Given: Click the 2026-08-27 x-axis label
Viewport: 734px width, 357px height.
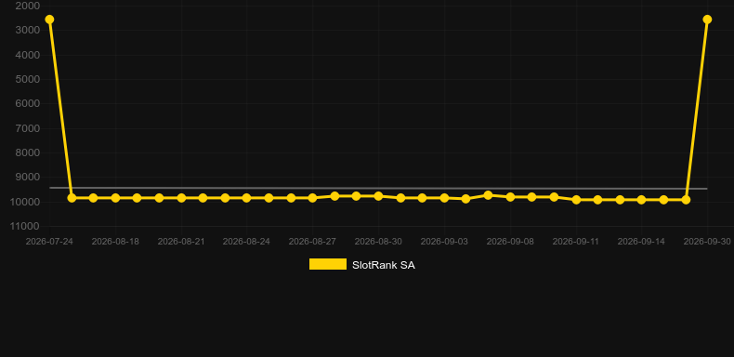Looking at the screenshot, I should click(312, 242).
